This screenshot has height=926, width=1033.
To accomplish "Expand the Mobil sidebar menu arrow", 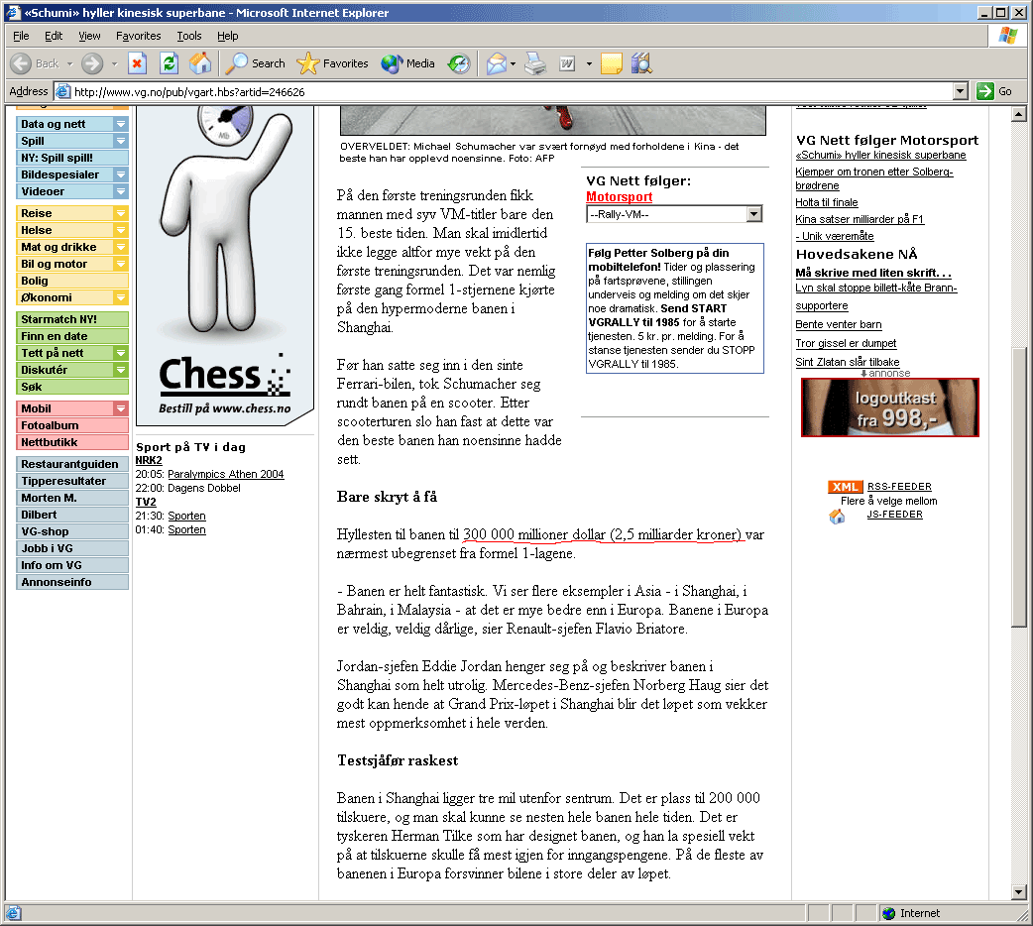I will (x=121, y=408).
